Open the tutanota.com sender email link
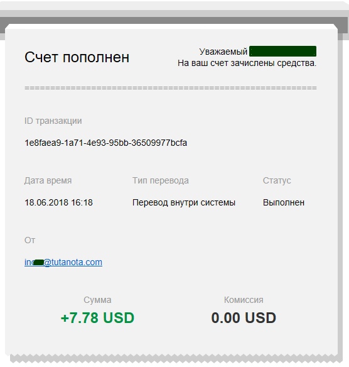 click(x=63, y=262)
